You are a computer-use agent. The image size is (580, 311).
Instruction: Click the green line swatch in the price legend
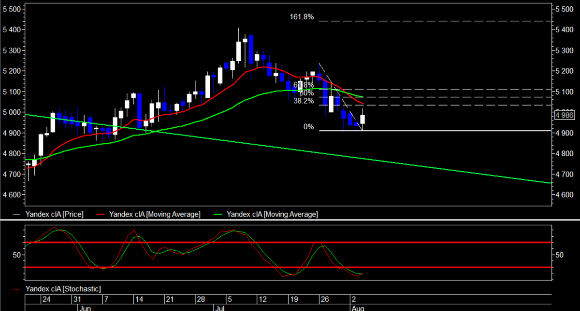coord(218,215)
